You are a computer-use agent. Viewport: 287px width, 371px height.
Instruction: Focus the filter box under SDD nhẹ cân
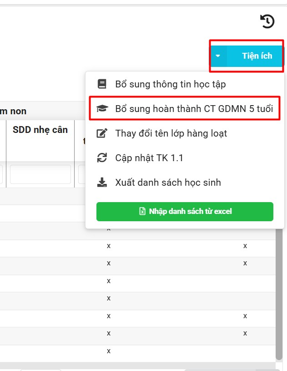pyautogui.click(x=40, y=174)
